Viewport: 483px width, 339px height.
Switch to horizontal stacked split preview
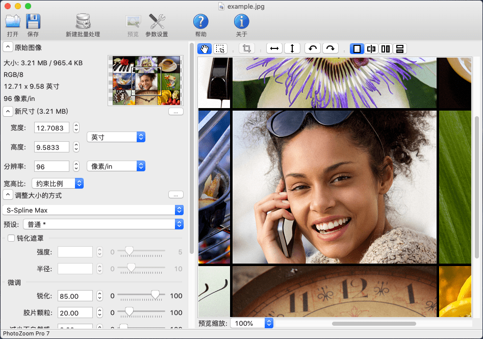(399, 48)
